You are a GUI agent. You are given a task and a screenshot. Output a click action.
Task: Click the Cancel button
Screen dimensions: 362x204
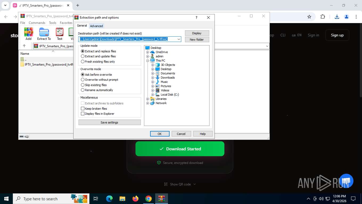point(181,134)
